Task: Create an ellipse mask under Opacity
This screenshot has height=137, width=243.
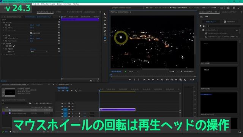Action: pyautogui.click(x=7, y=46)
